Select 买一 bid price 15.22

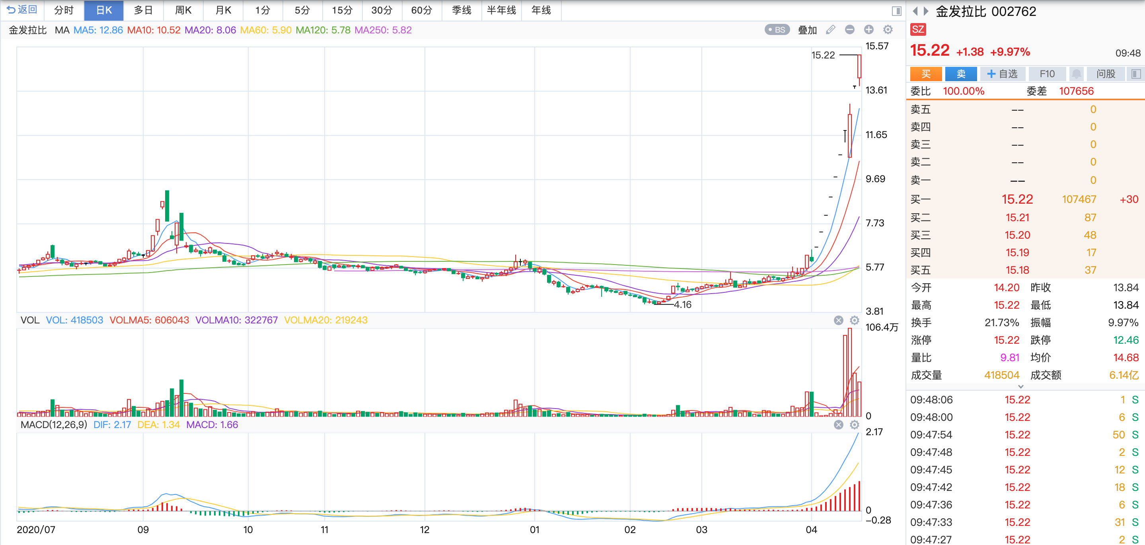pos(1017,200)
